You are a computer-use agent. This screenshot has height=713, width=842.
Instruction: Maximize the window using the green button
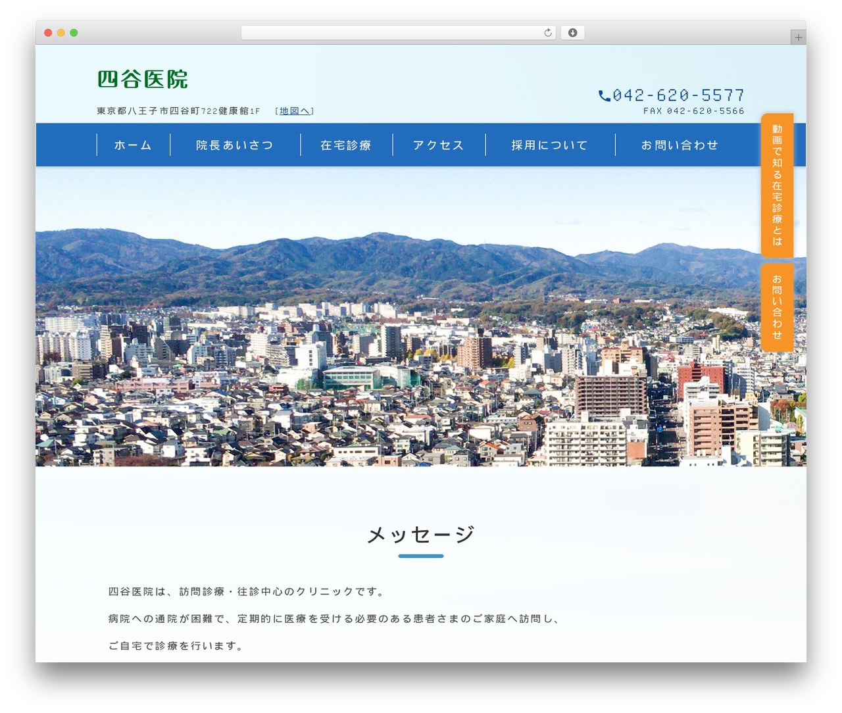pyautogui.click(x=74, y=33)
